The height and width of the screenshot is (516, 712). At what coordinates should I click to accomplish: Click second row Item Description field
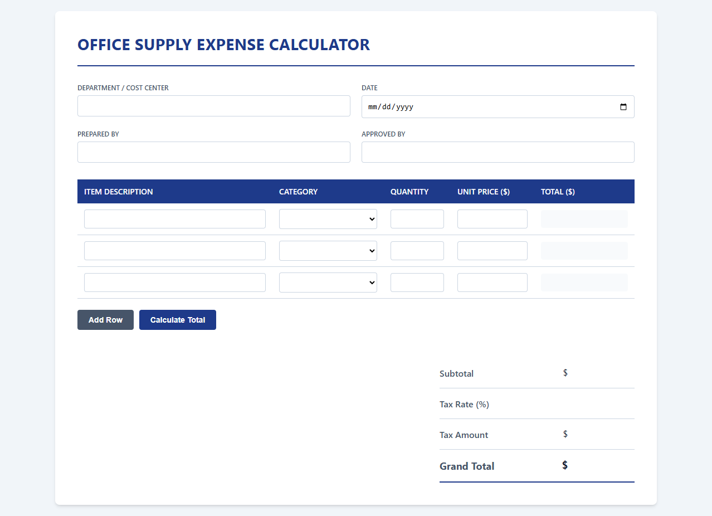tap(175, 251)
